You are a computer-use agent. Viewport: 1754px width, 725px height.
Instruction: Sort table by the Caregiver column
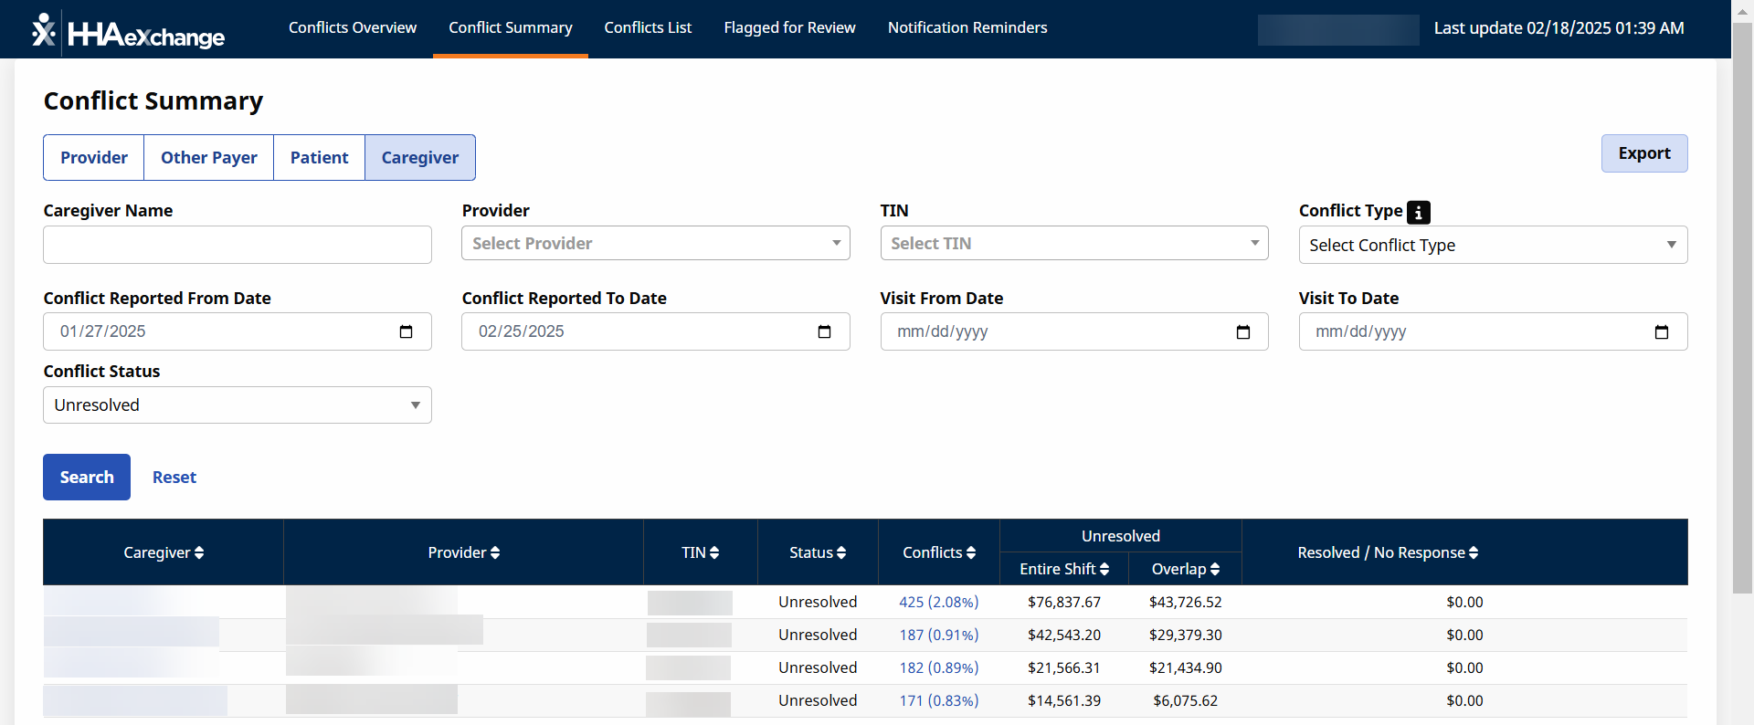(x=164, y=552)
